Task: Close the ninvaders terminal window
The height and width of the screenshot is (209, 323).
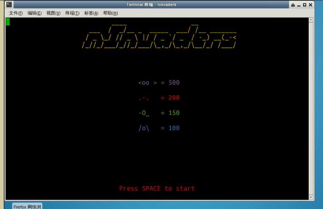Action: tap(310, 5)
